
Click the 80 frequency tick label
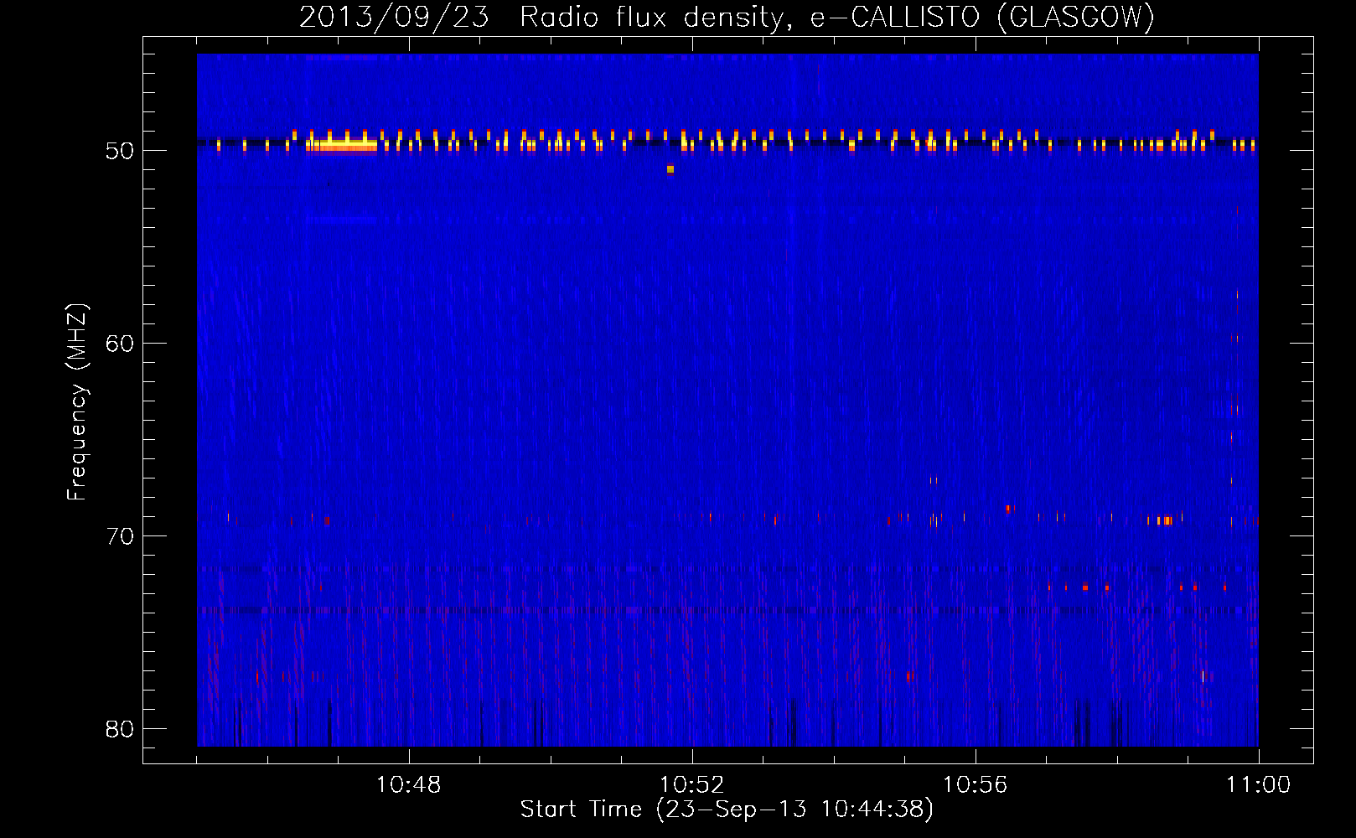tap(120, 730)
